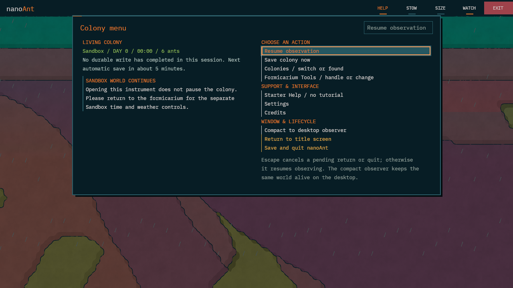
Task: Select the SIZE top bar control
Action: pos(440,8)
